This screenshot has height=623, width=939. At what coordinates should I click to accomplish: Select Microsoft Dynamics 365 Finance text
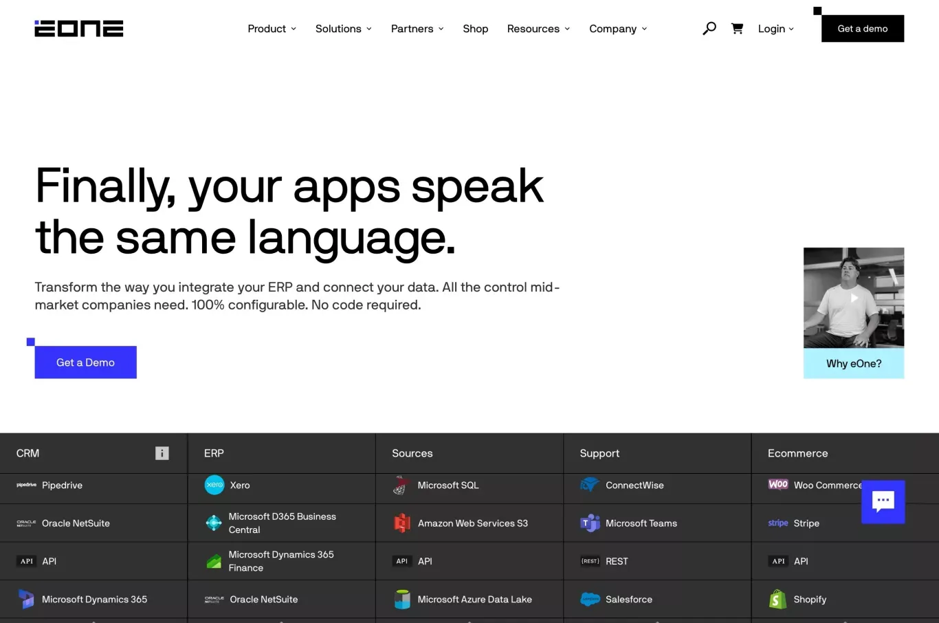(x=281, y=561)
